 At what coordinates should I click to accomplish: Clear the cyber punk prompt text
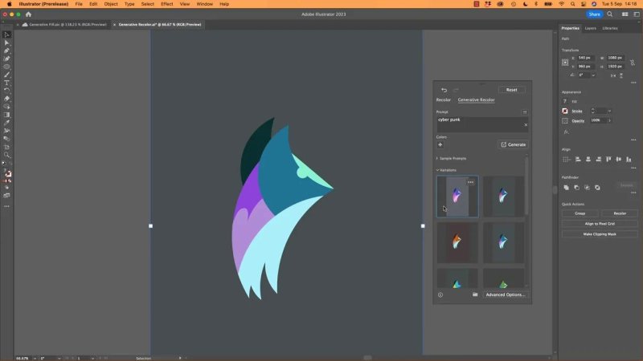(526, 125)
